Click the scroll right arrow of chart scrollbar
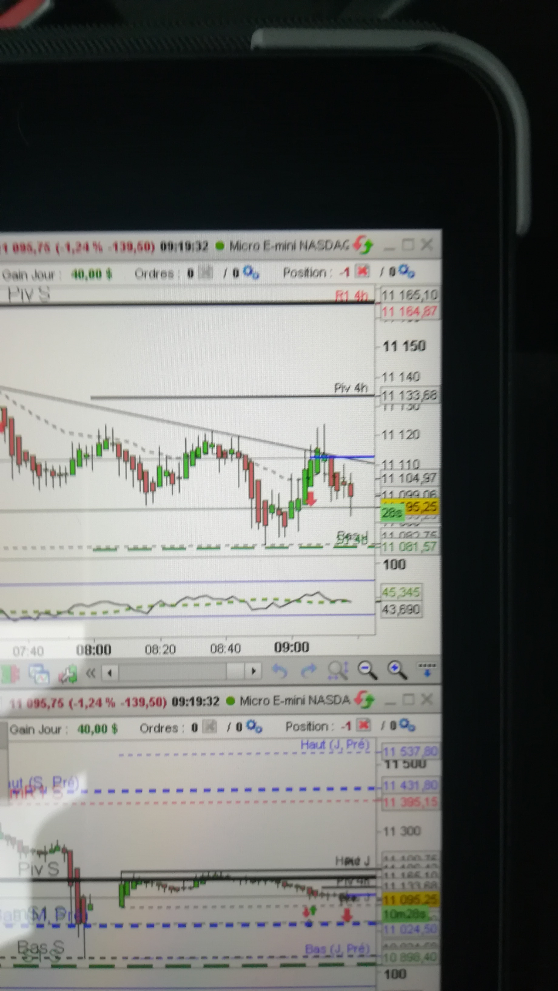This screenshot has height=991, width=558. pyautogui.click(x=253, y=671)
